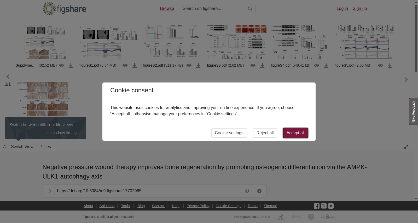Click the search magnifier icon

tap(250, 9)
